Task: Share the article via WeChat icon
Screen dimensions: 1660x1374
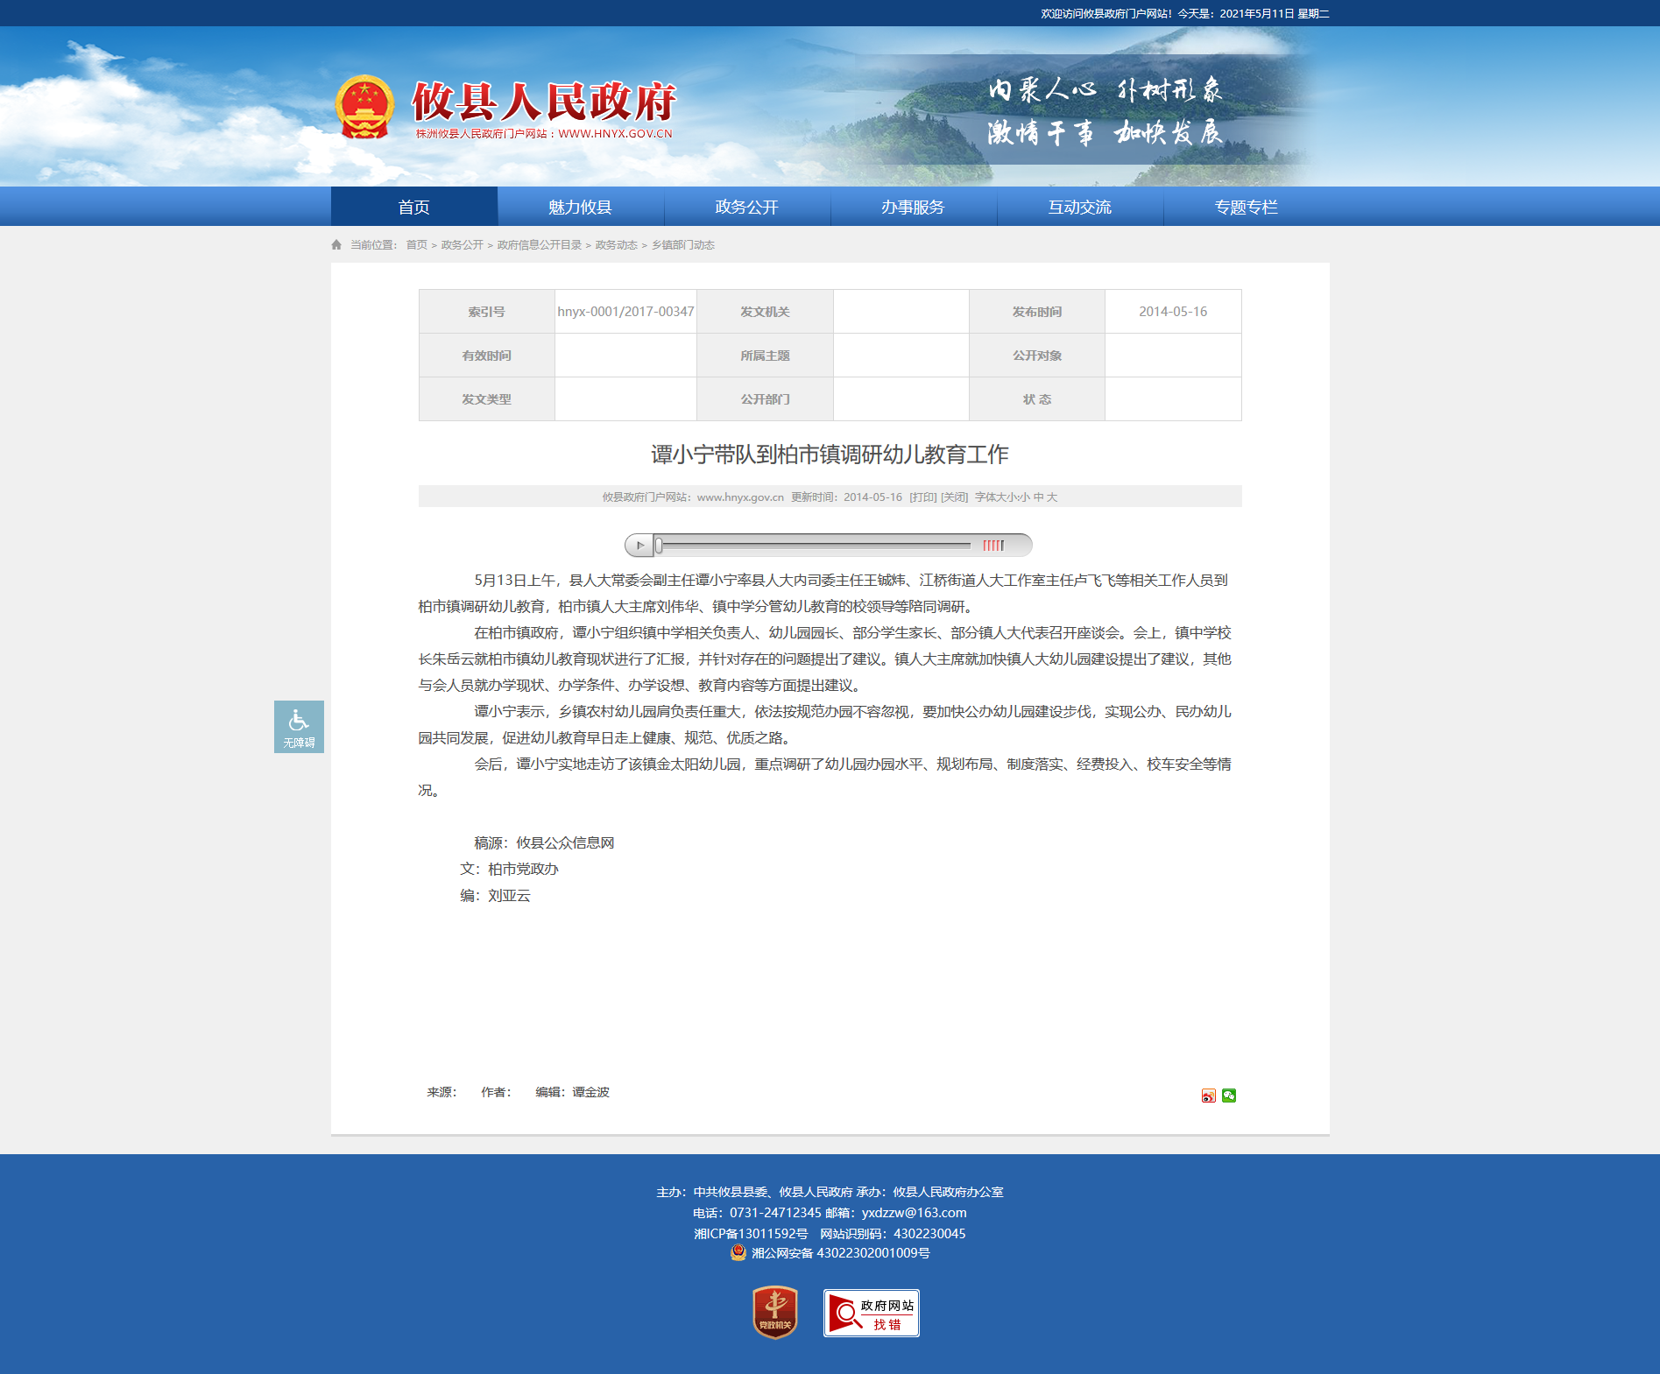Action: [1229, 1096]
